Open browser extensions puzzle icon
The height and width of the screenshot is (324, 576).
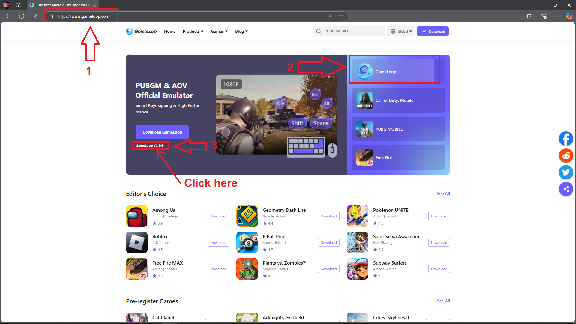point(529,16)
